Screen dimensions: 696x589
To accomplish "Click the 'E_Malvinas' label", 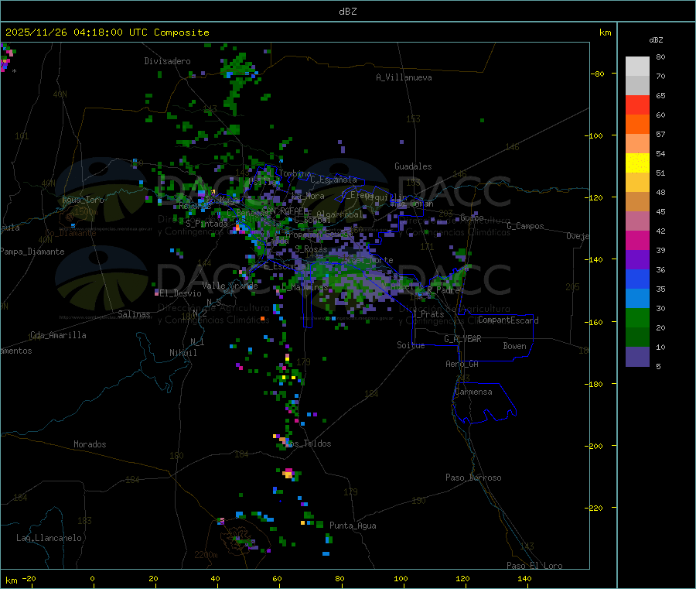I will 305,287.
